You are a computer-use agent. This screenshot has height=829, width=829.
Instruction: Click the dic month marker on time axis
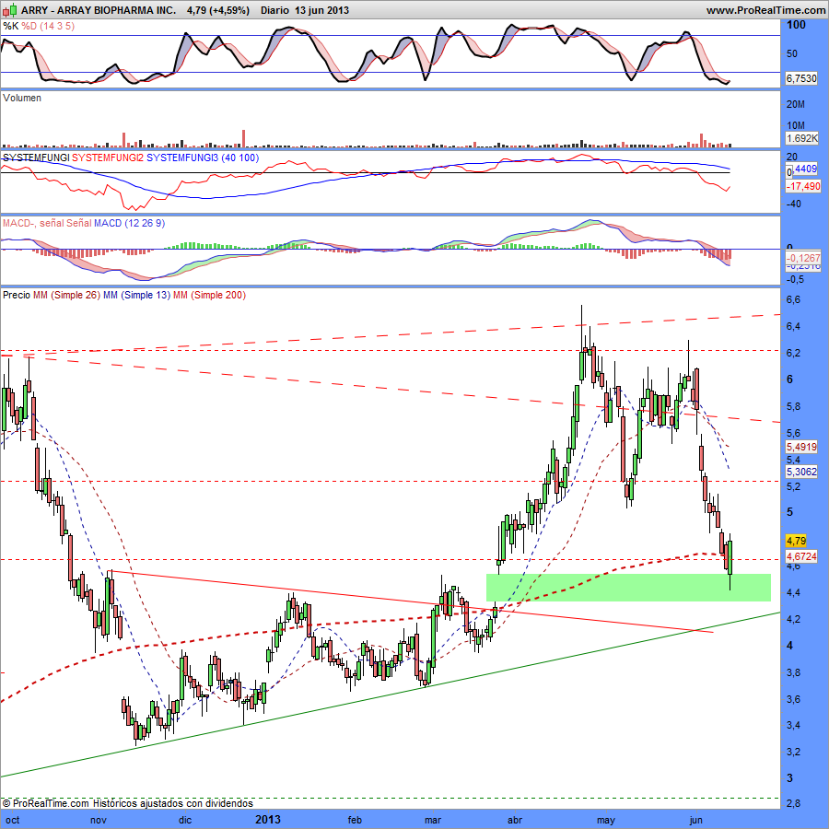(185, 820)
